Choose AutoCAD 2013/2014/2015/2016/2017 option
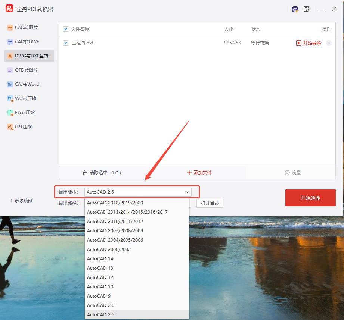 click(x=137, y=212)
